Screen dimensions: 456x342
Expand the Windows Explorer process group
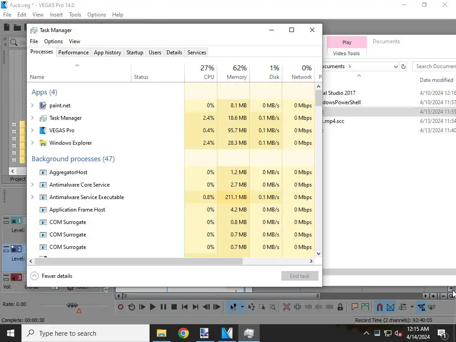pos(32,143)
